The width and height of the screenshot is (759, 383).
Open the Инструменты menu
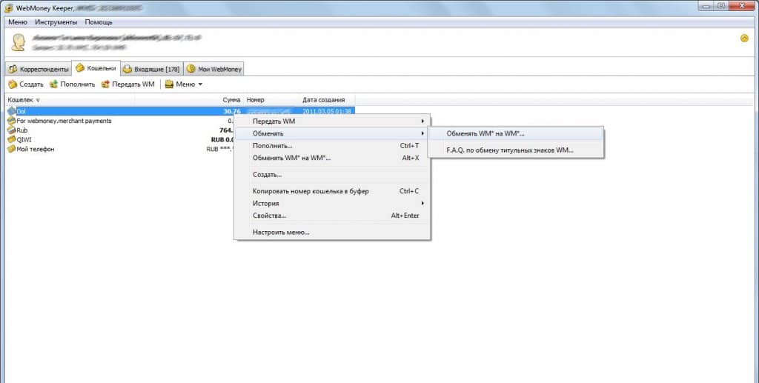pos(56,22)
